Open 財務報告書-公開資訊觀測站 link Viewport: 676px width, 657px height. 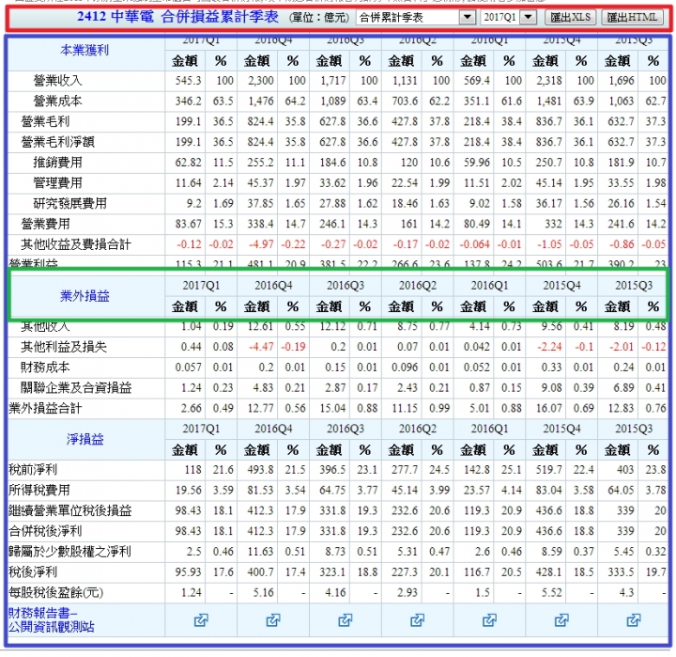click(x=51, y=620)
